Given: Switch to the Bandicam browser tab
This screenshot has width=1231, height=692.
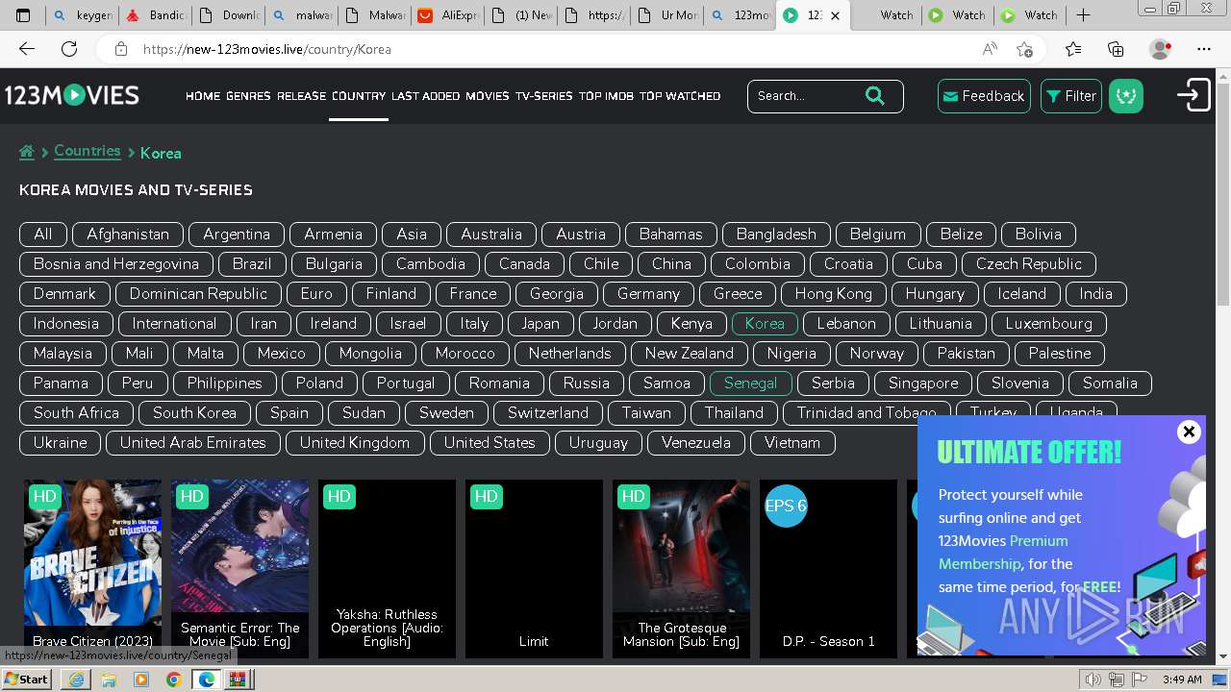Looking at the screenshot, I should coord(155,15).
